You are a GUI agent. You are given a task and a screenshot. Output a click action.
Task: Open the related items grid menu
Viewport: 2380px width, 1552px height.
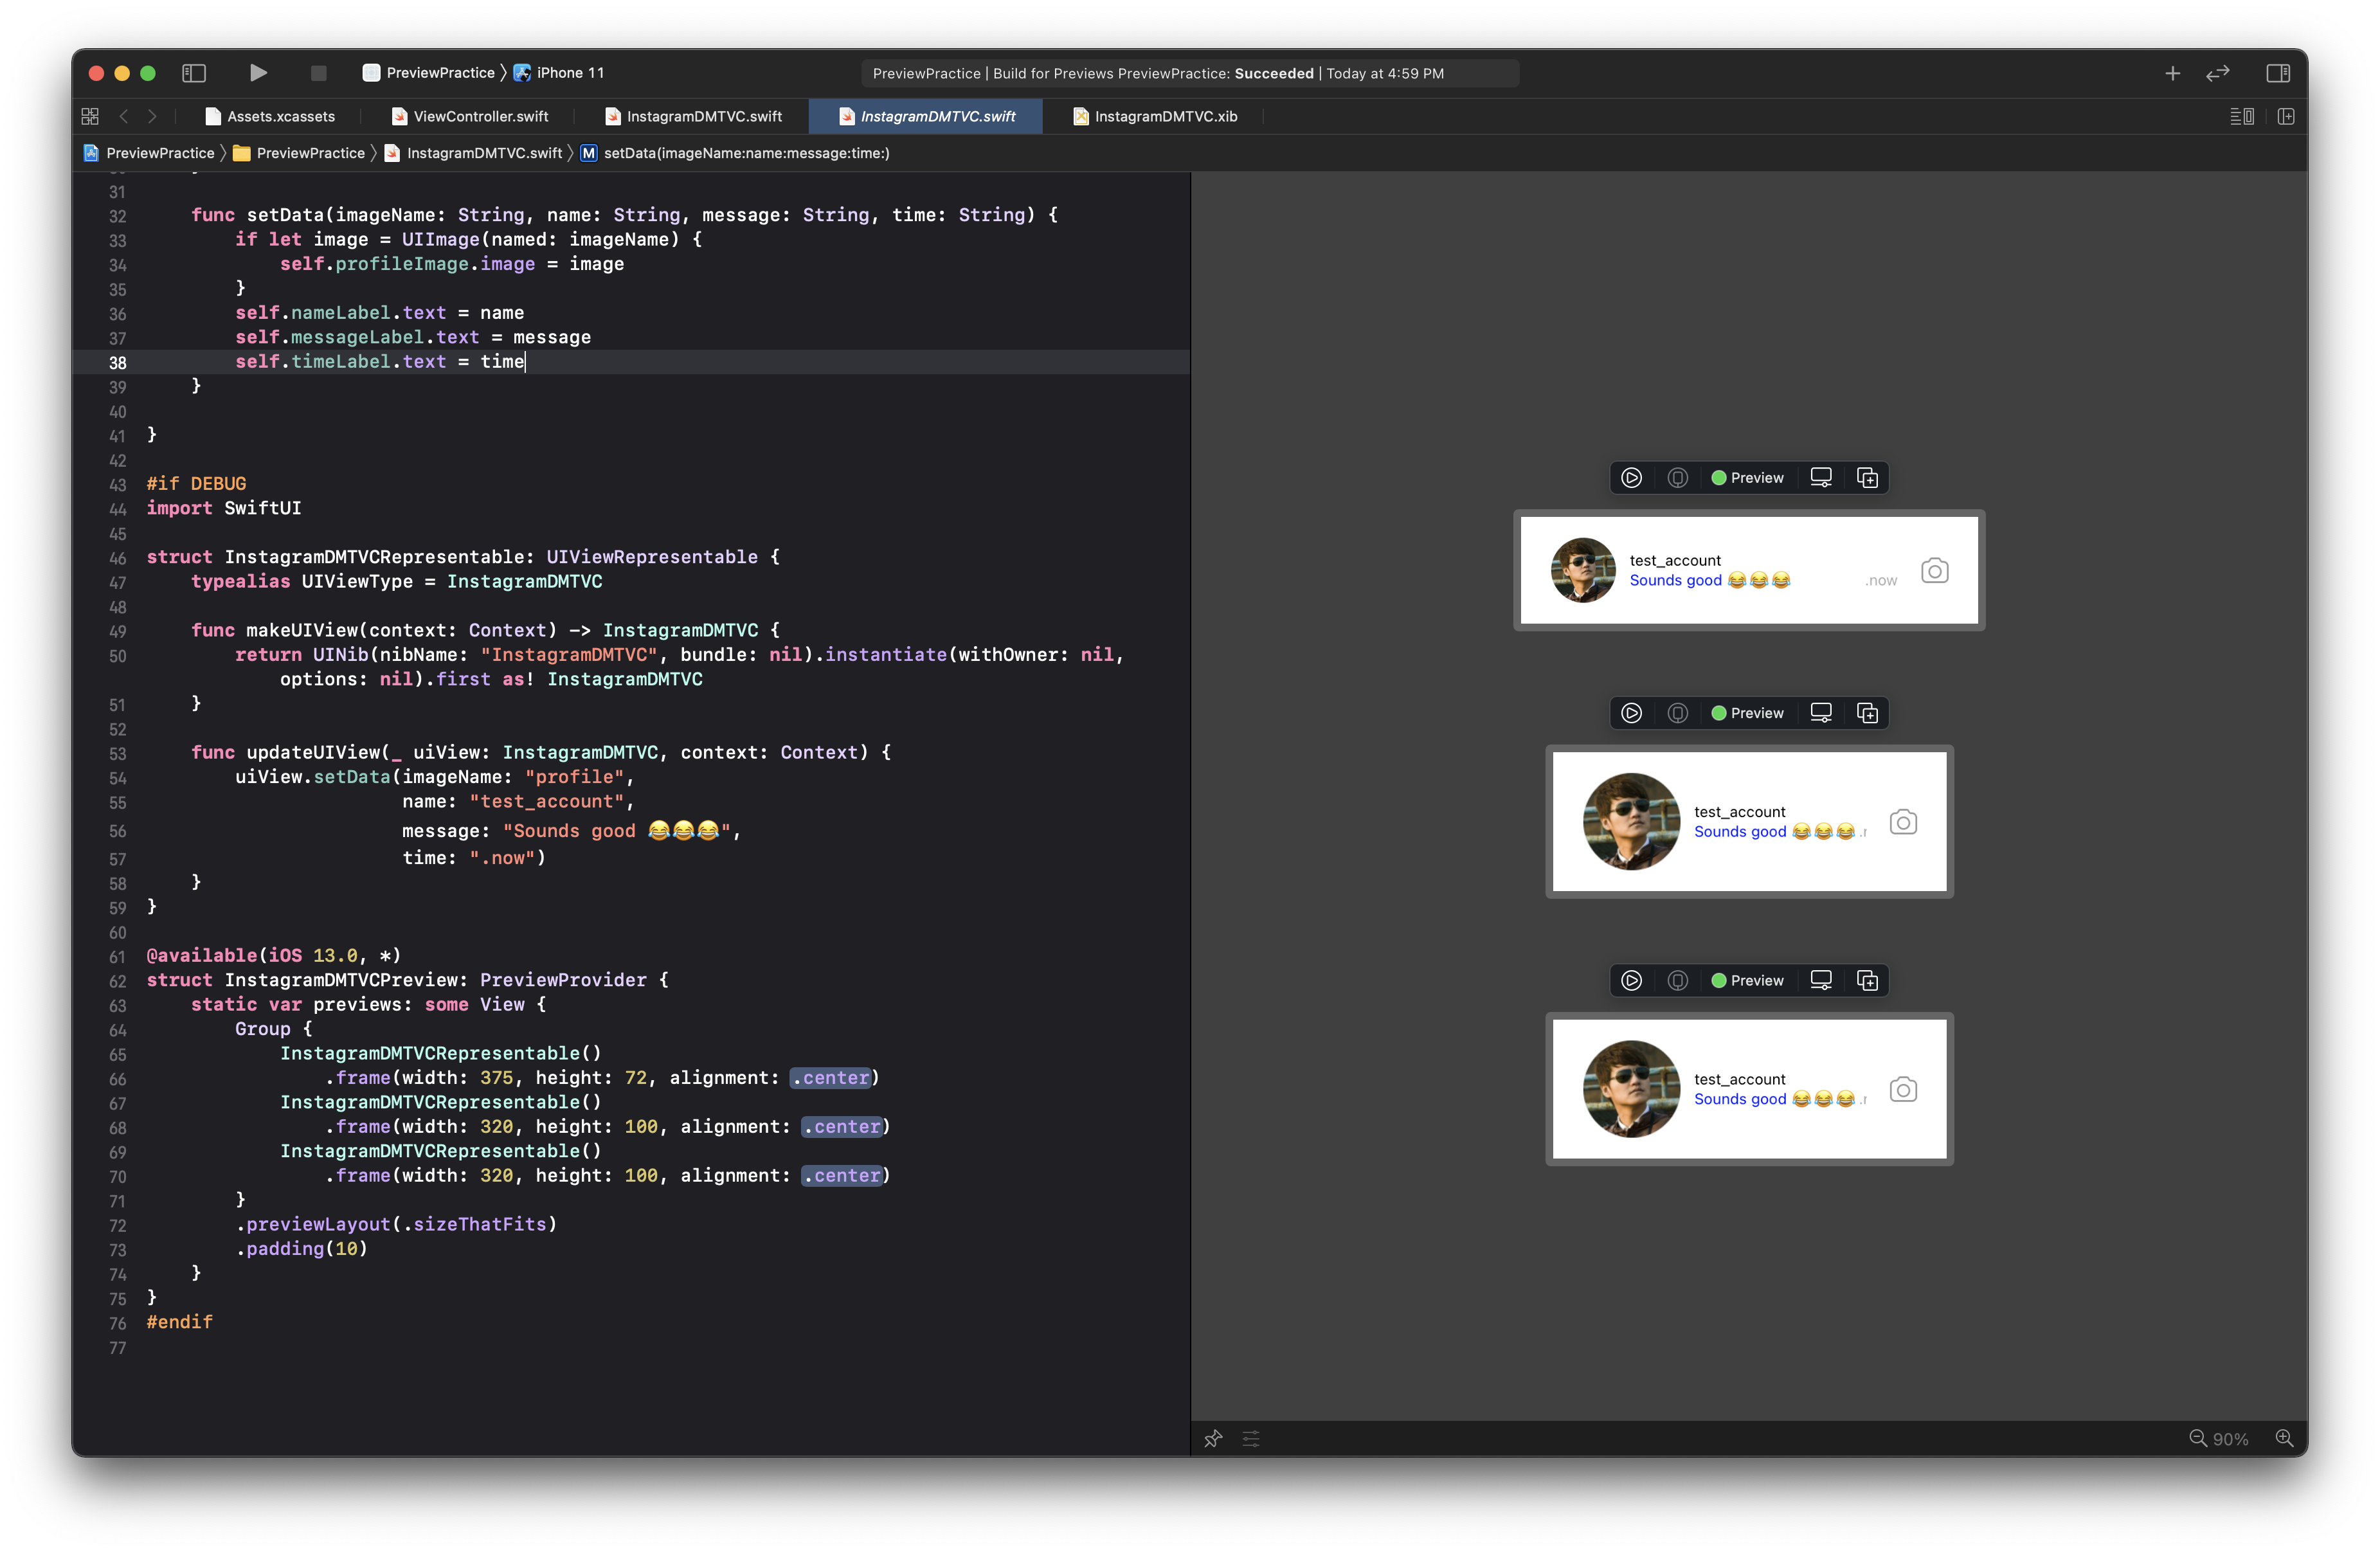coord(90,117)
